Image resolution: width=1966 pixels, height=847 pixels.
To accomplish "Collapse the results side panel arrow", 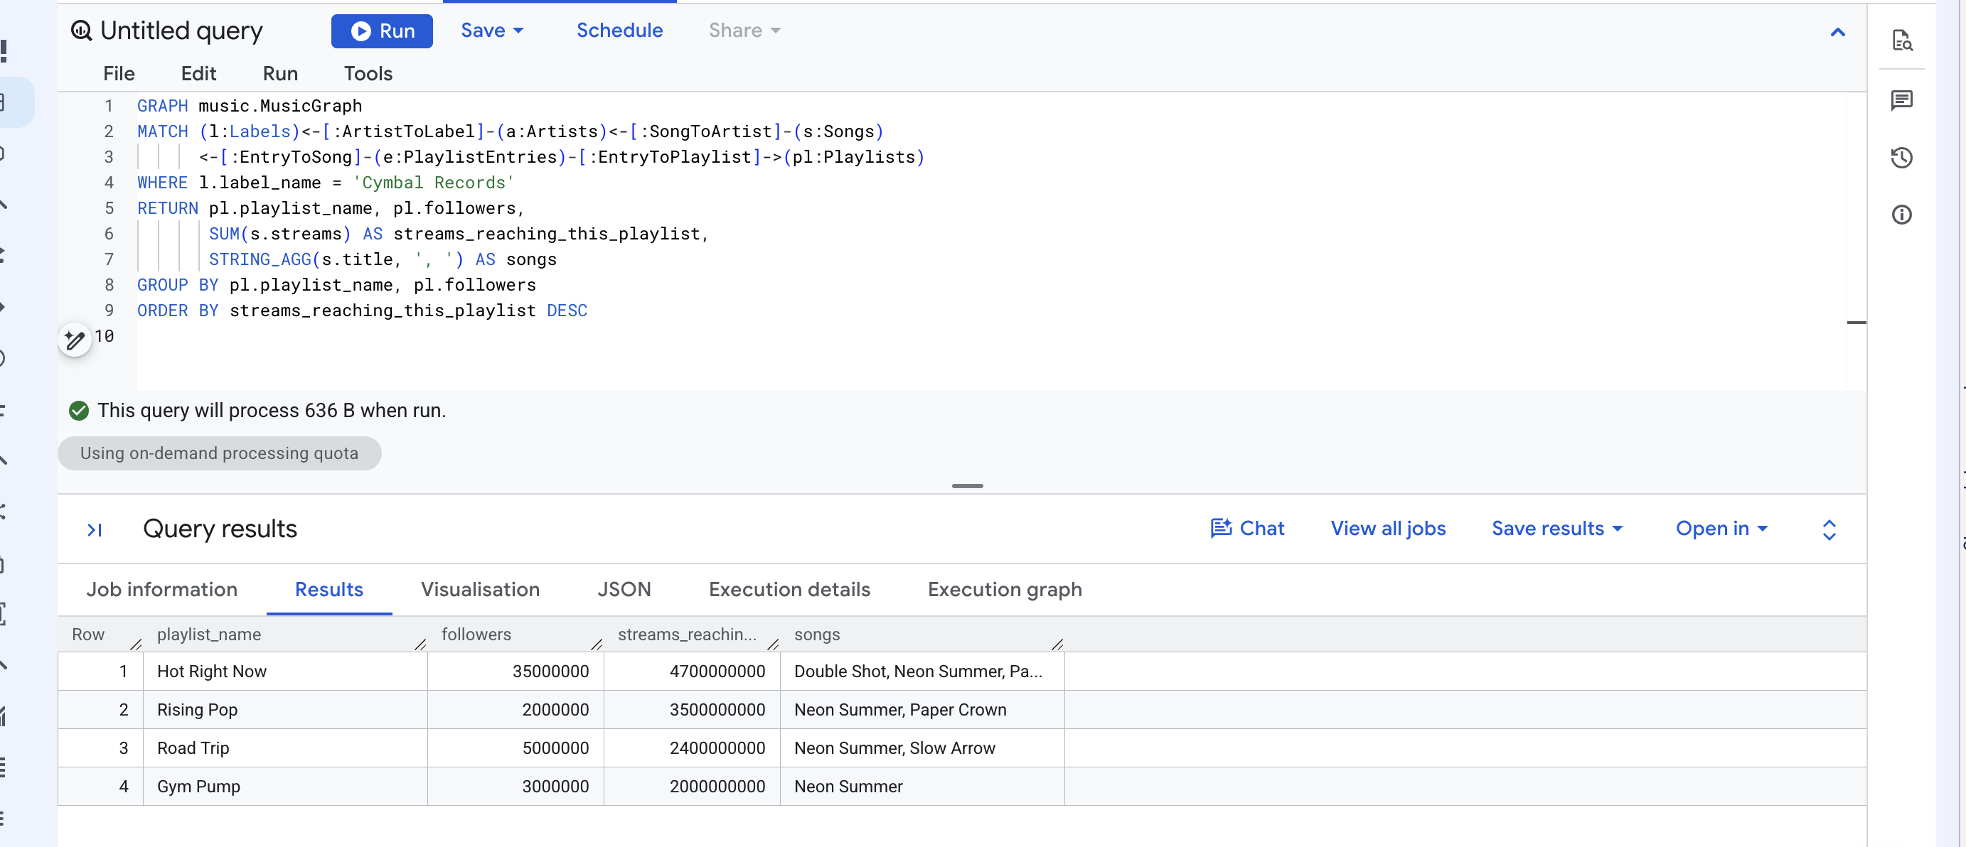I will [95, 530].
